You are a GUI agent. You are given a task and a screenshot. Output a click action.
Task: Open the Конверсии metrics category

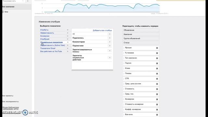(45, 36)
